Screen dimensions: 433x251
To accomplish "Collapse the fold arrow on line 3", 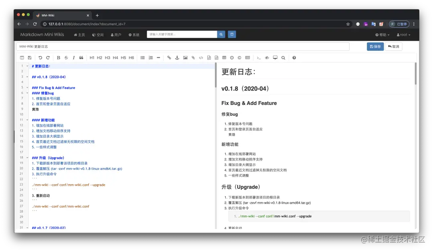I will 27,77.
